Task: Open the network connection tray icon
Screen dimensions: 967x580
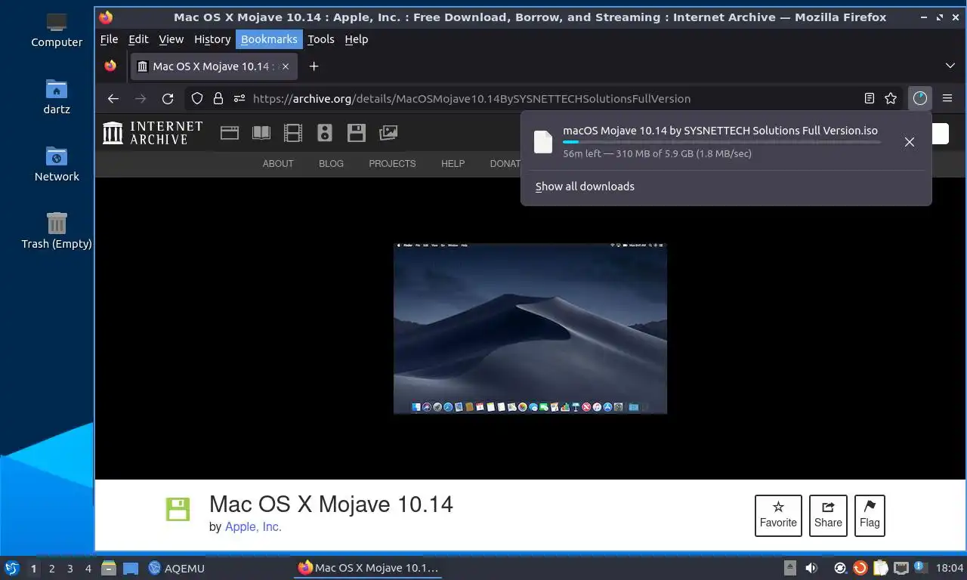Action: 901,568
